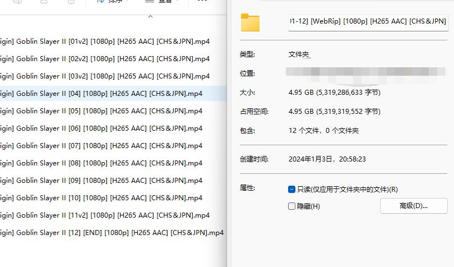454x267 pixels.
Task: Click the rename icon in toolbar
Action: (17, 2)
